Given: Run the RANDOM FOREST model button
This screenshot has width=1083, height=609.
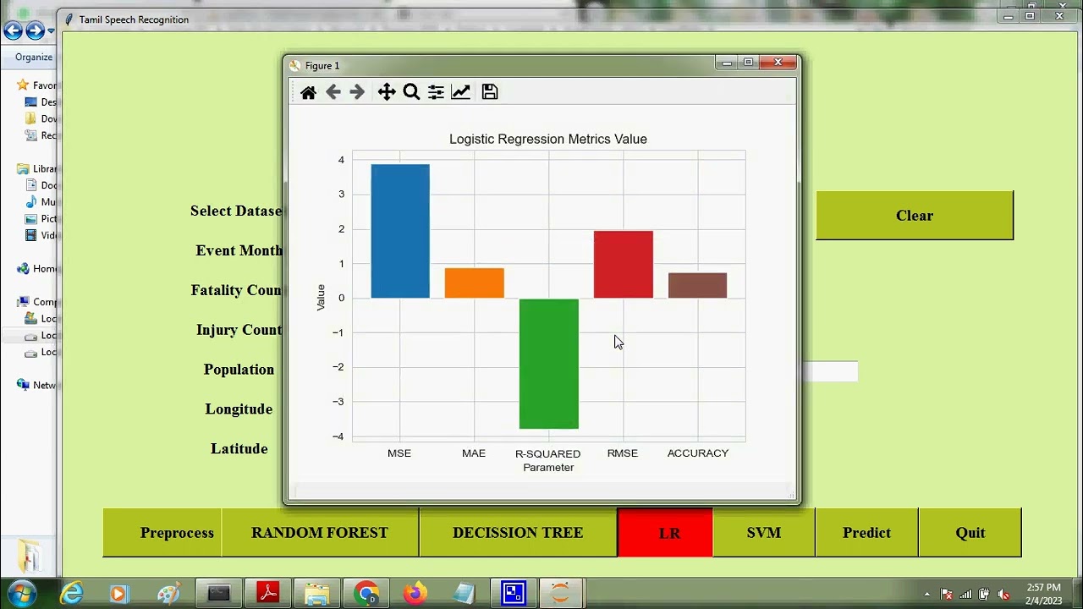Looking at the screenshot, I should click(320, 533).
